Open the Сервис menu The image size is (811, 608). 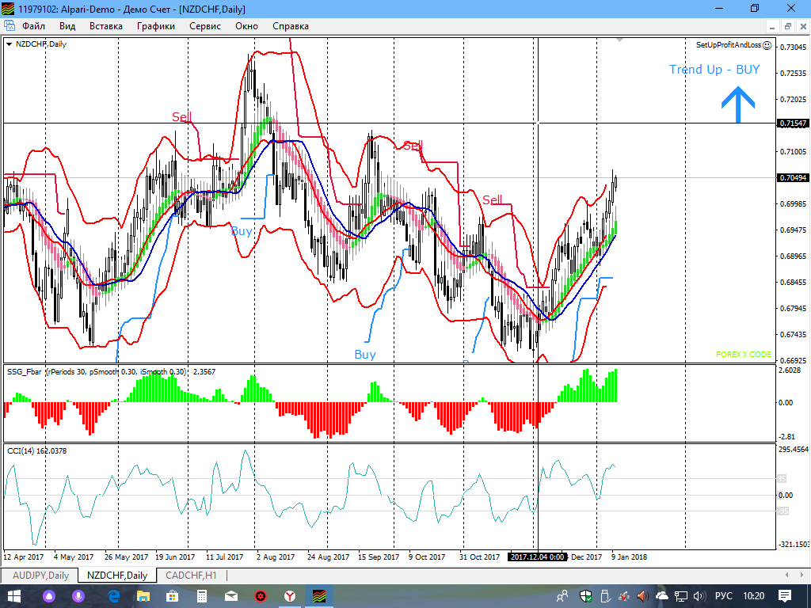(x=205, y=26)
